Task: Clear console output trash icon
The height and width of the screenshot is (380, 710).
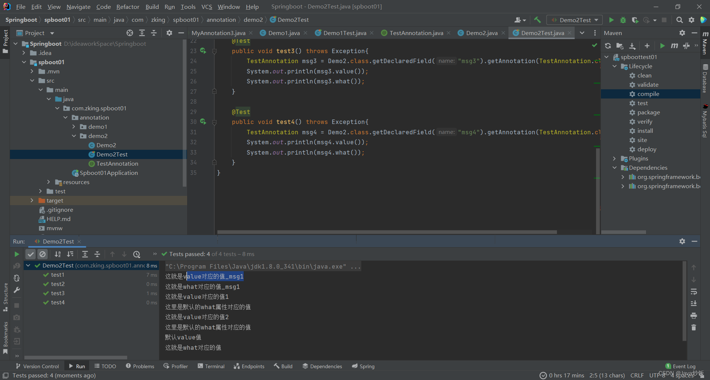Action: [694, 328]
